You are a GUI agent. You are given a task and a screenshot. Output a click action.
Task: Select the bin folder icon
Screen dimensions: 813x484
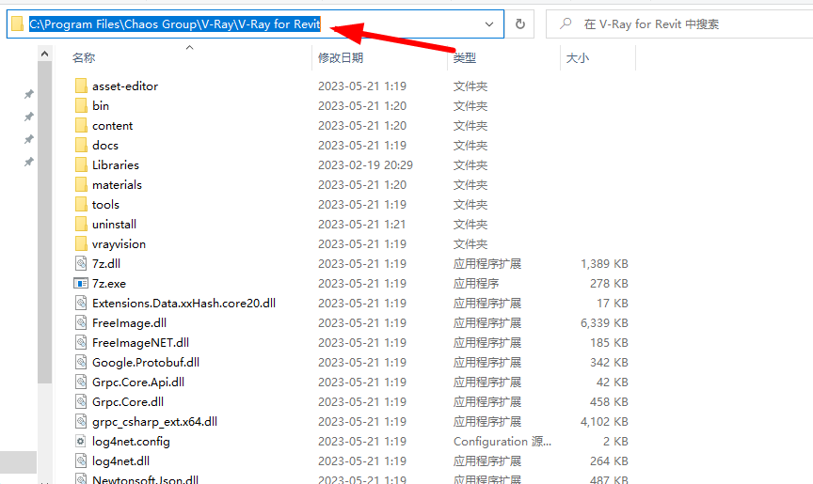coord(81,105)
